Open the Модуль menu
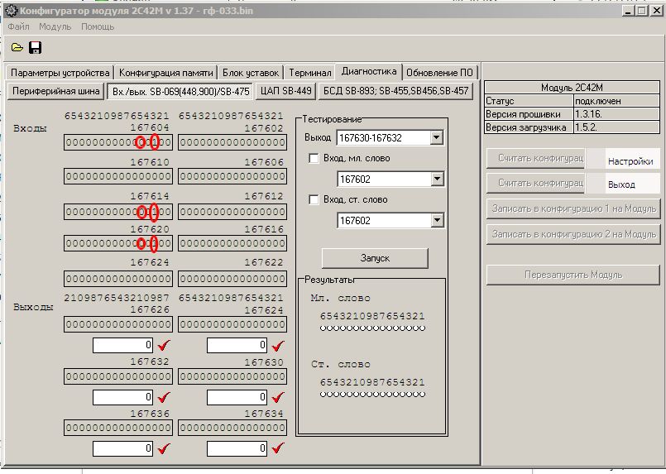The width and height of the screenshot is (666, 474). pyautogui.click(x=55, y=26)
